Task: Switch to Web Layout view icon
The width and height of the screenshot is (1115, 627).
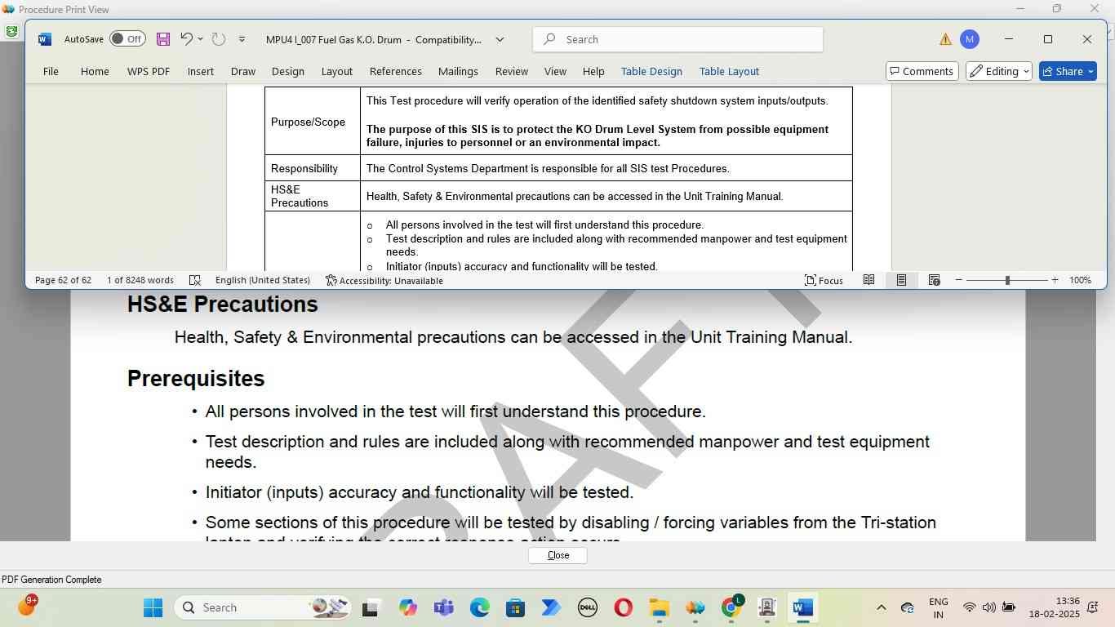Action: (934, 280)
